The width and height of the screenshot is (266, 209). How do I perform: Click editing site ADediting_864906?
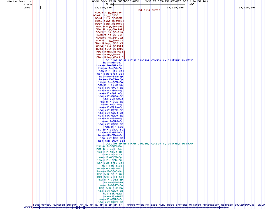[109, 21]
